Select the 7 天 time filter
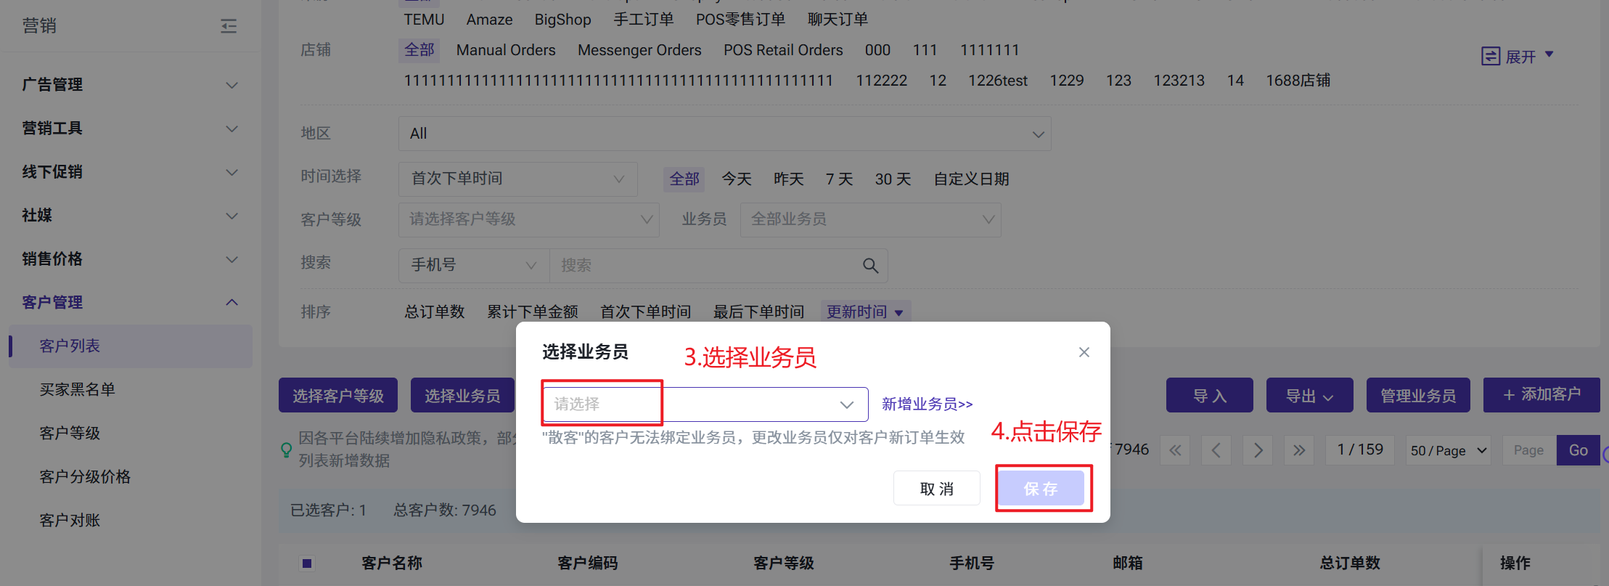 click(x=839, y=179)
